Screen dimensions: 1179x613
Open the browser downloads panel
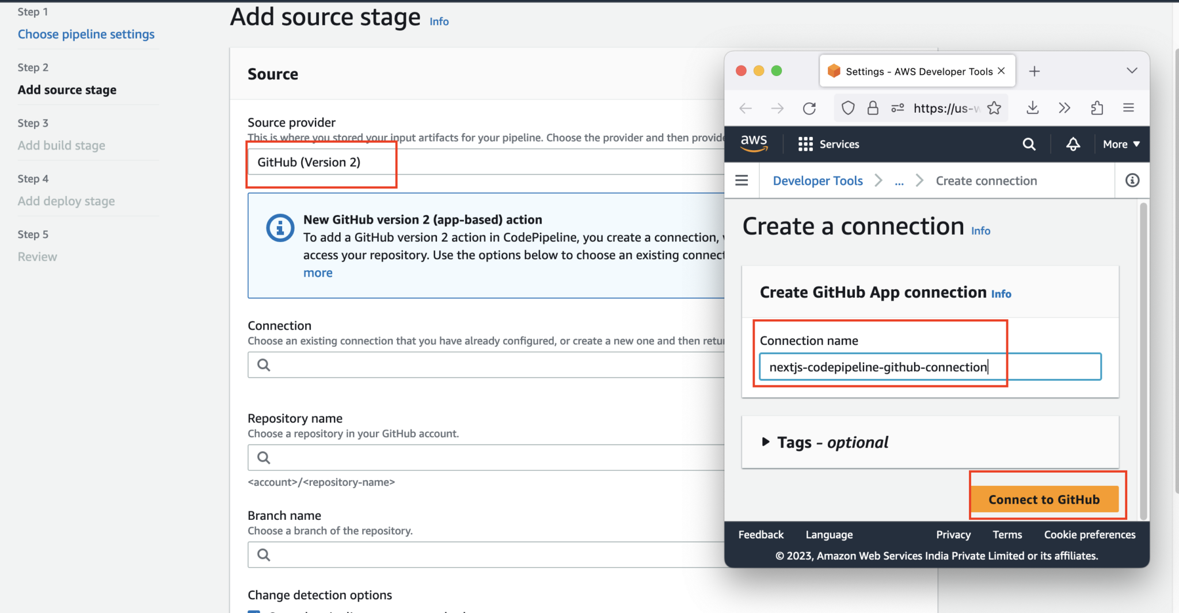coord(1032,108)
